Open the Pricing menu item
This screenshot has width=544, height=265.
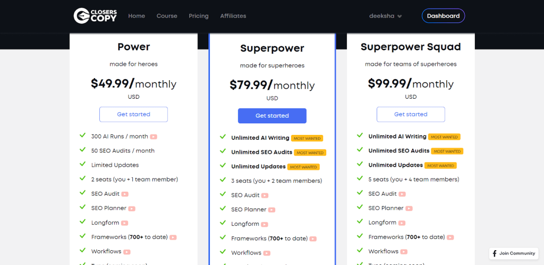199,16
